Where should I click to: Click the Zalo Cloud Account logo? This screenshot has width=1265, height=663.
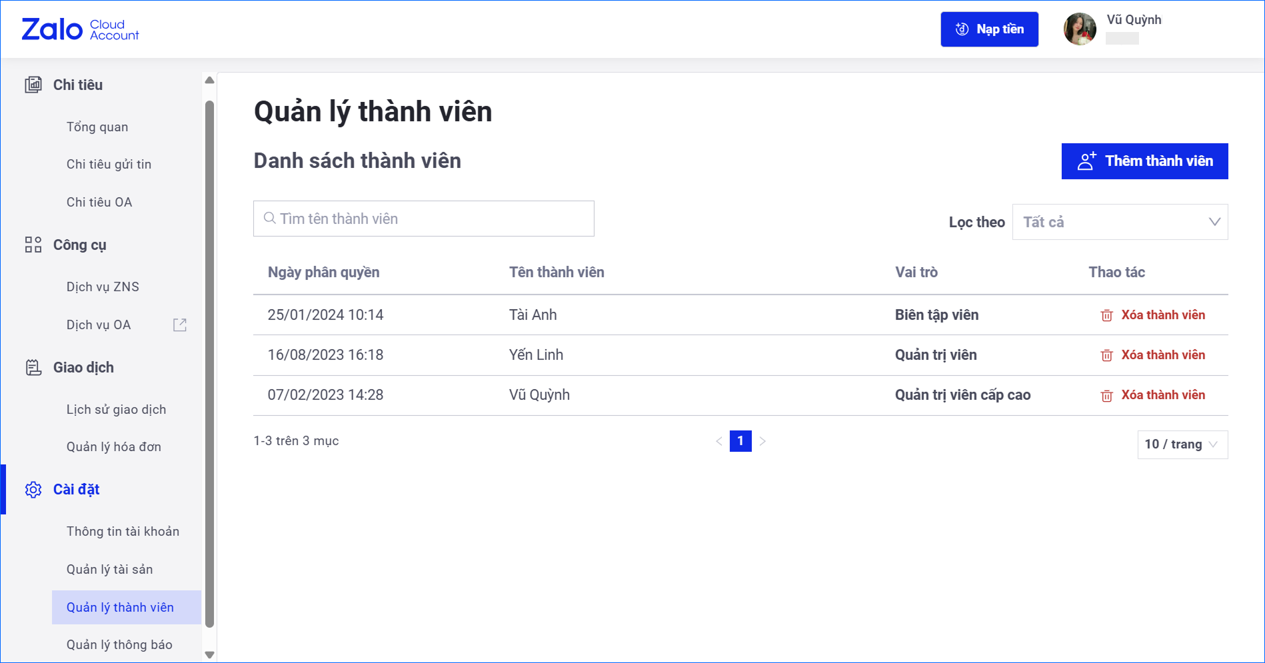coord(80,29)
